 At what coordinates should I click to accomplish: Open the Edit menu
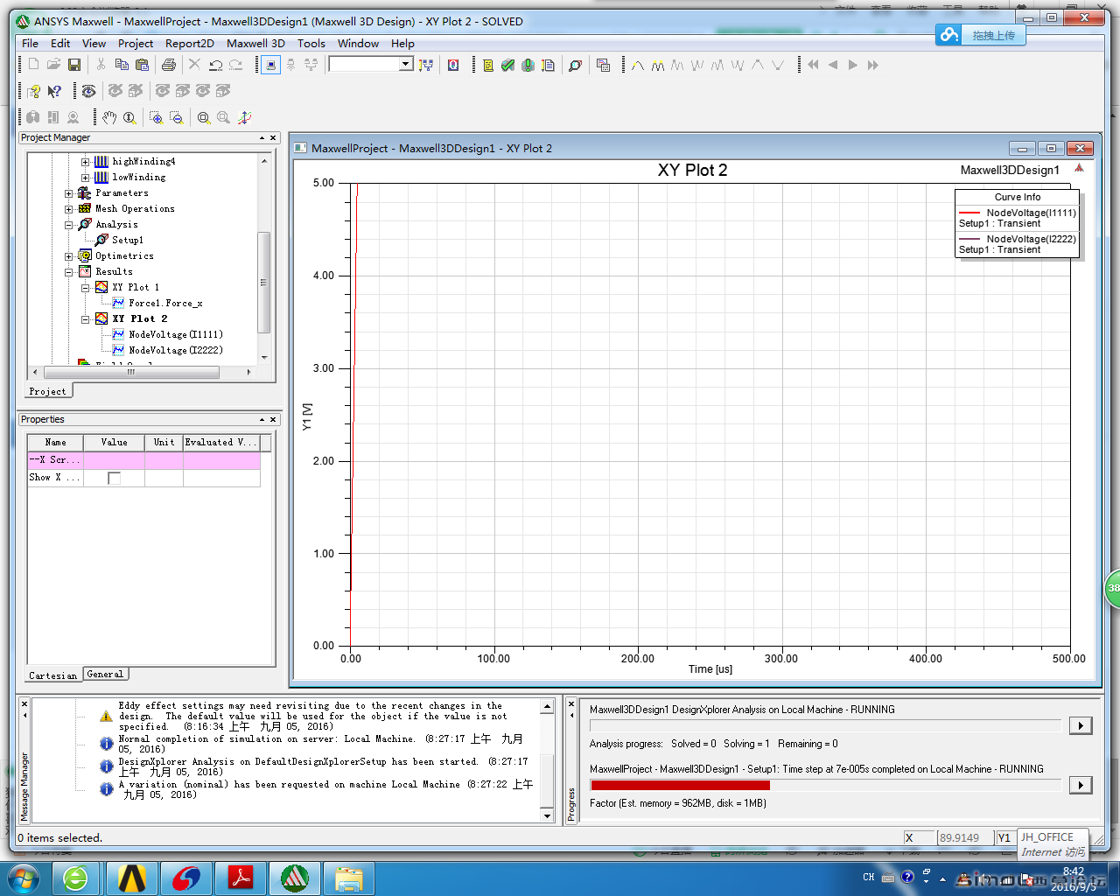point(60,43)
